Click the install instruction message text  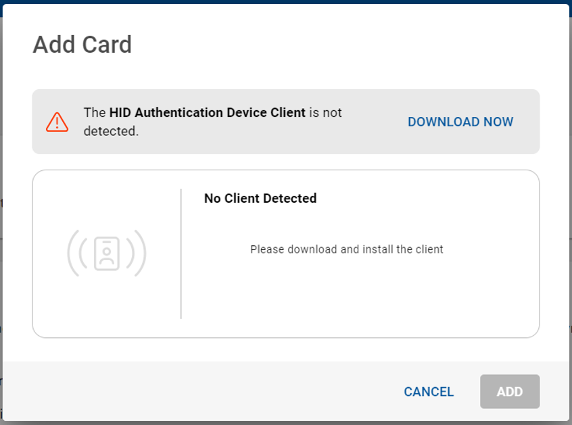click(346, 249)
